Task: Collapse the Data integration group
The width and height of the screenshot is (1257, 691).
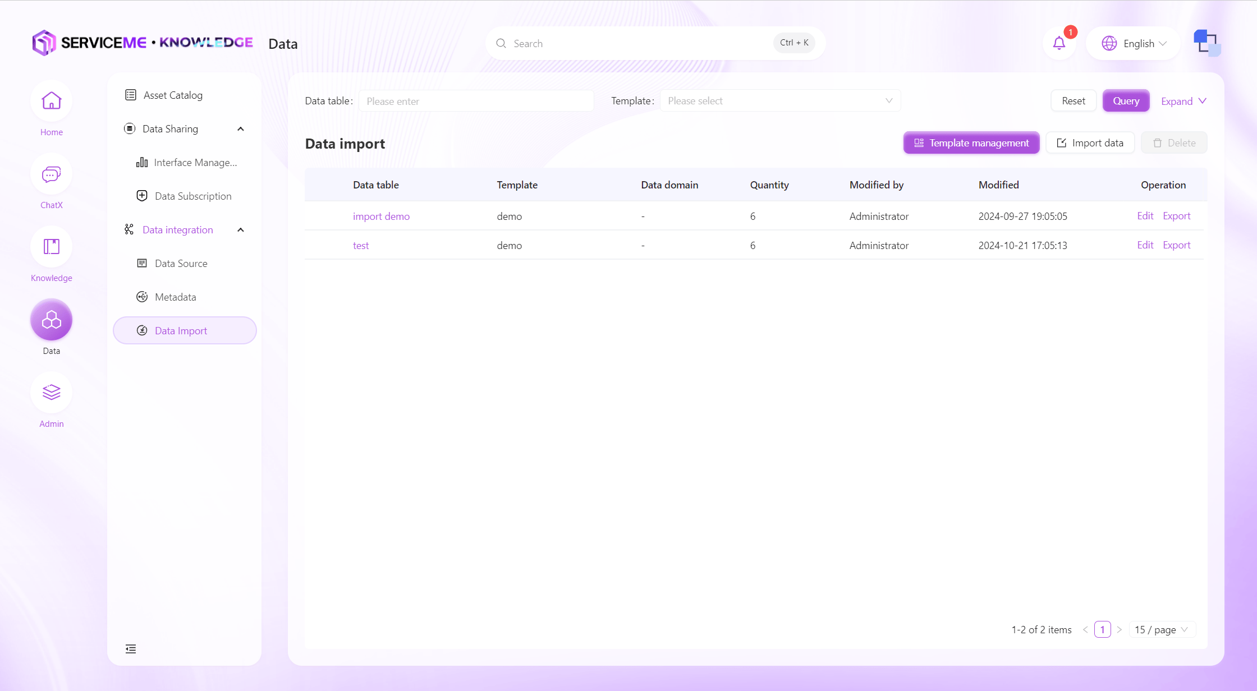Action: tap(241, 230)
